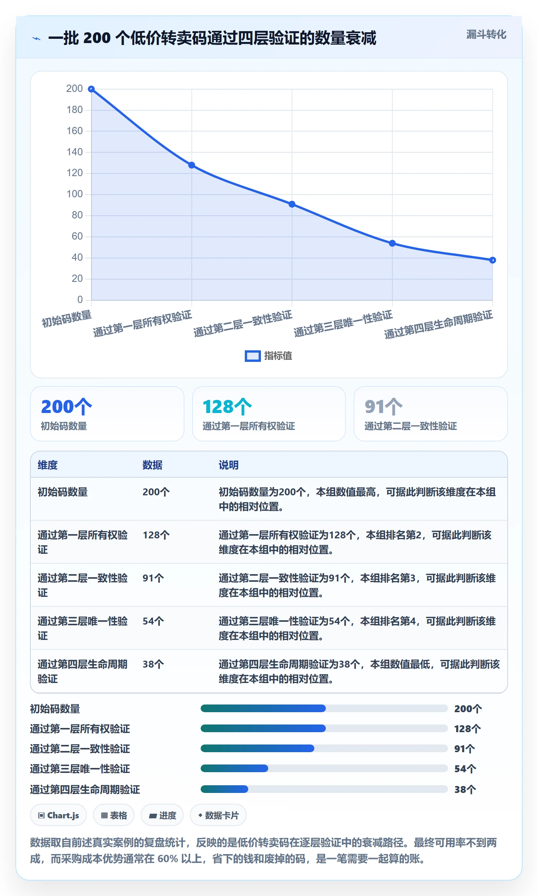This screenshot has height=896, width=538.
Task: Click the x-axis label 初始码数量
Action: [67, 319]
